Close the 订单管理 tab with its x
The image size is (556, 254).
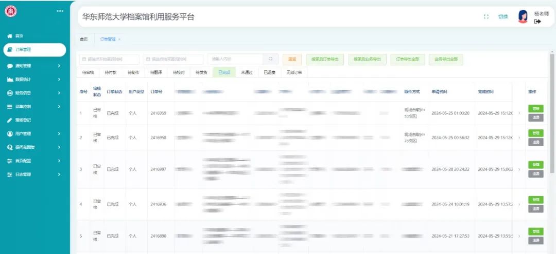pyautogui.click(x=119, y=39)
